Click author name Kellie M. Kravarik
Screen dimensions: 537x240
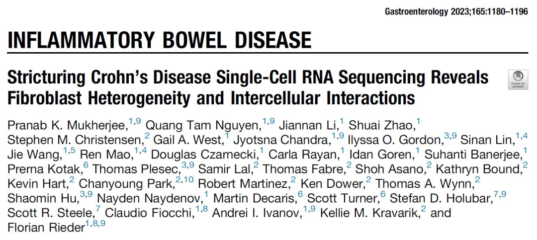point(369,213)
